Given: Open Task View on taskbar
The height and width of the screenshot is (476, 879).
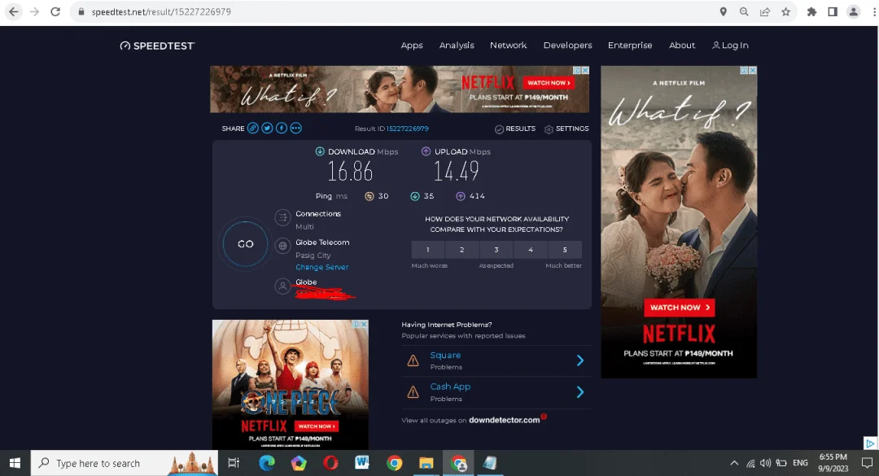Looking at the screenshot, I should [x=234, y=463].
